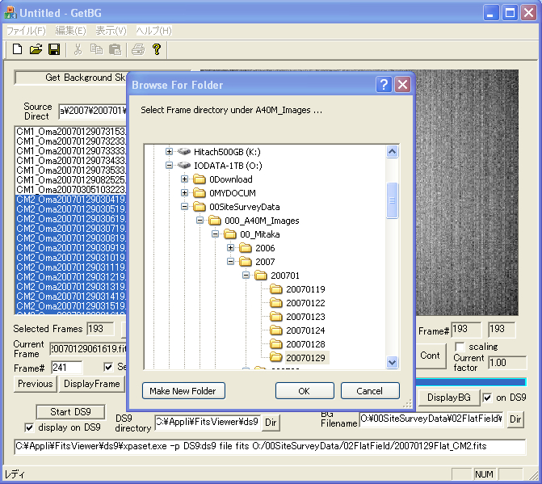The width and height of the screenshot is (542, 484).
Task: Click the DS9 directory input field
Action: [x=207, y=421]
